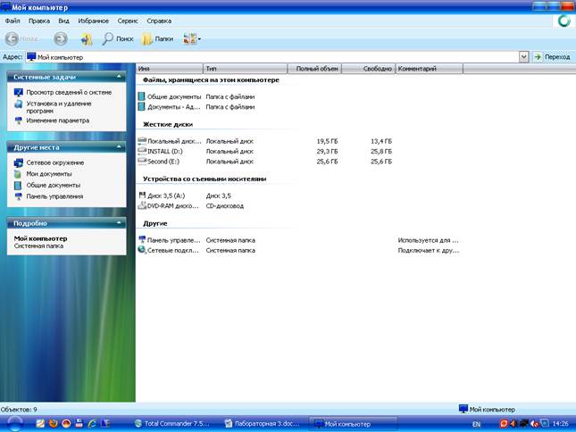Select the Панель управле... list icon

(x=142, y=240)
